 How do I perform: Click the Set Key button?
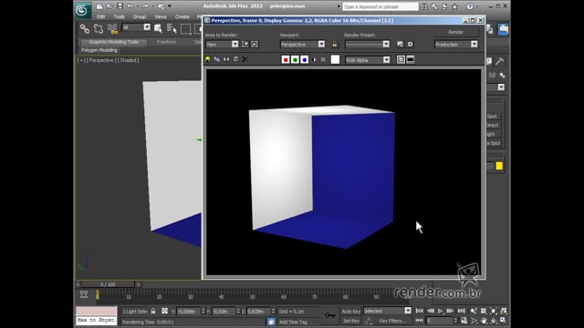[x=350, y=321]
